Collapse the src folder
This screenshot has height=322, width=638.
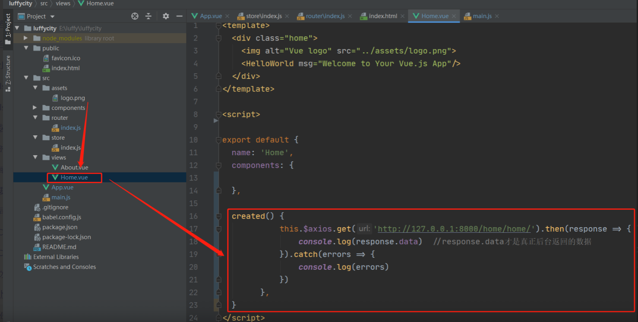coord(26,78)
